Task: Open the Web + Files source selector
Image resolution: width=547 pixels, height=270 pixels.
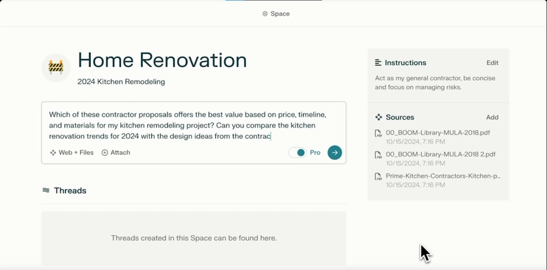Action: pos(72,152)
